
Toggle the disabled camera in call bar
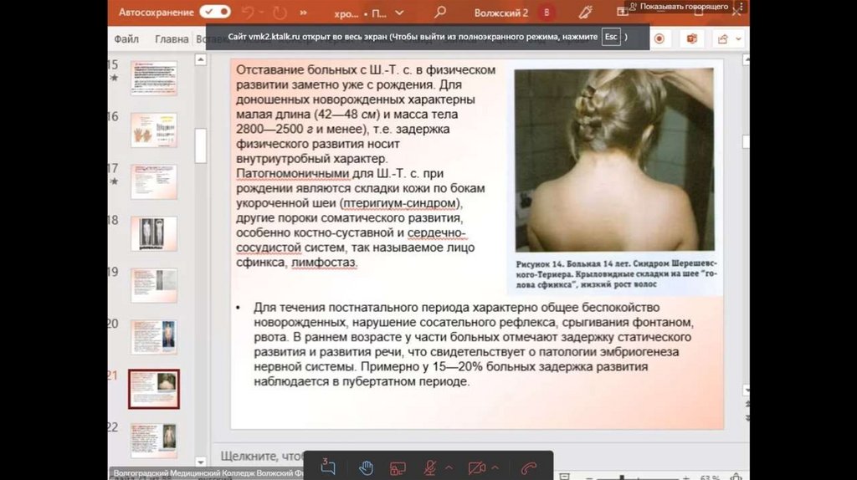coord(476,467)
